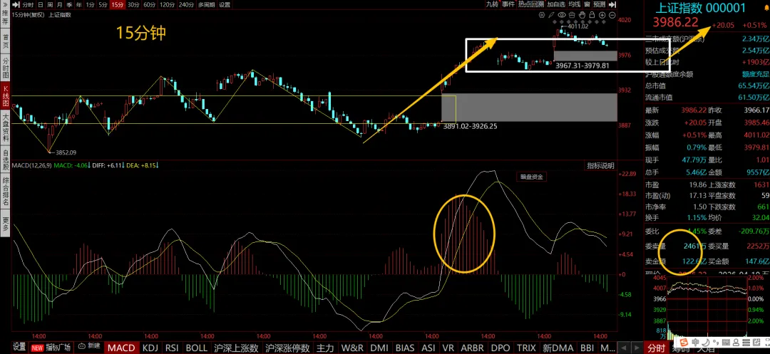Screen dimensions: 770x354
Task: Switch to DMI indicator tab
Action: coord(379,347)
